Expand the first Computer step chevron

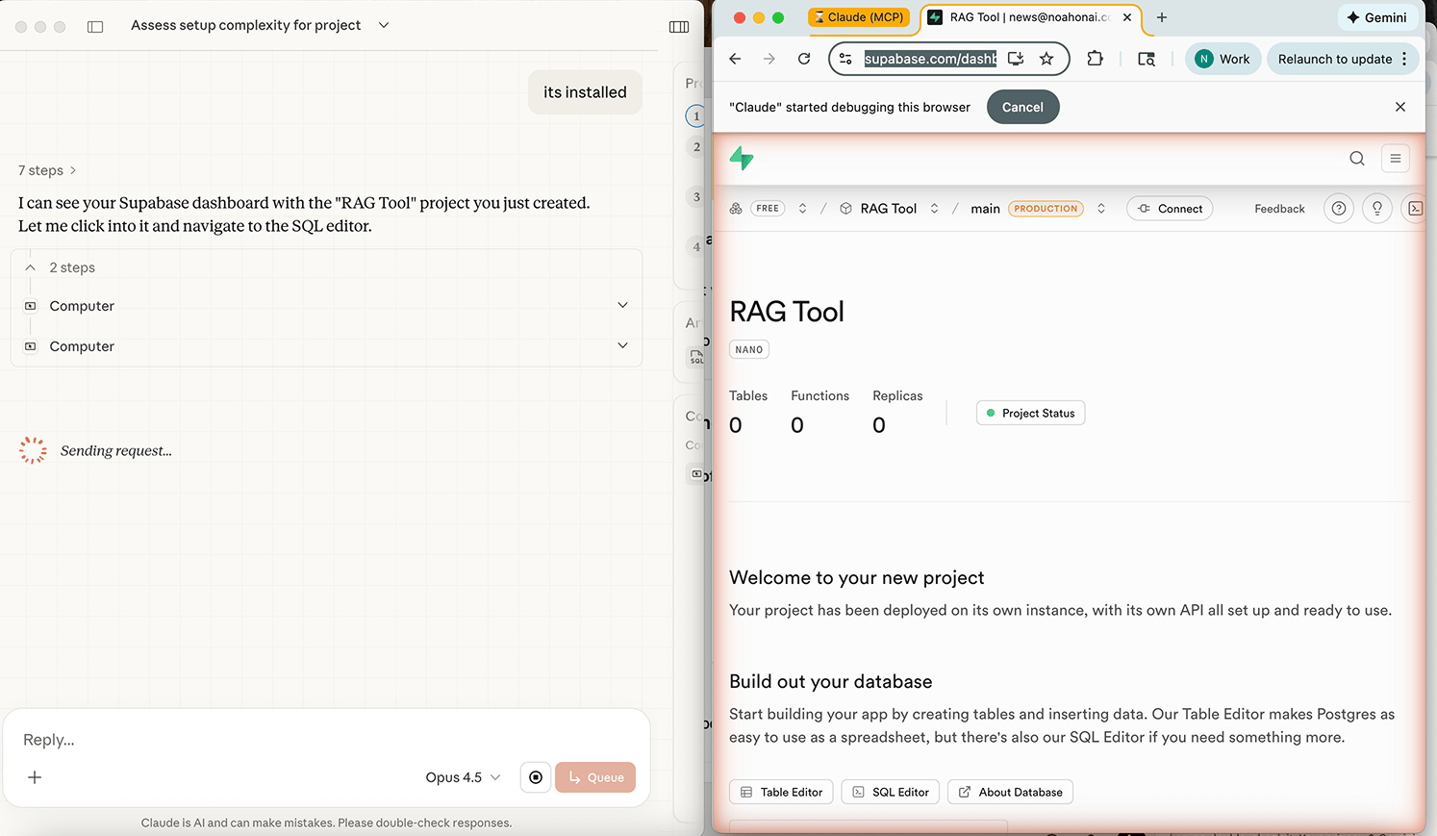[622, 305]
